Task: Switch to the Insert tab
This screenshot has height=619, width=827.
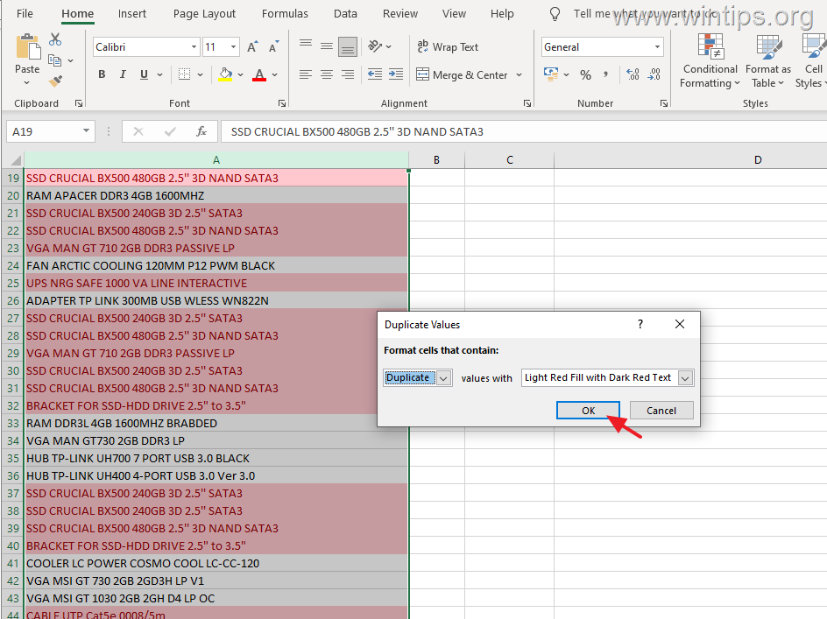Action: [132, 14]
